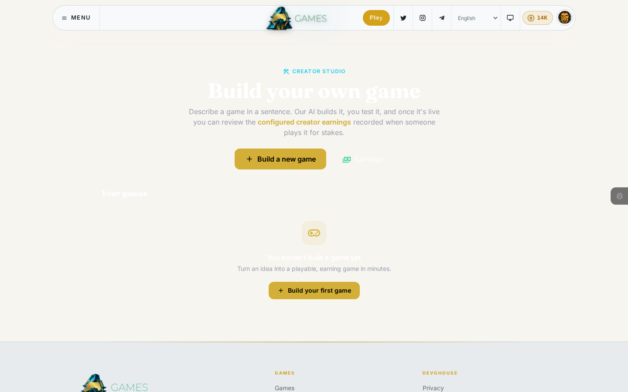Toggle the display theme monitor icon
This screenshot has width=628, height=392.
click(x=510, y=18)
